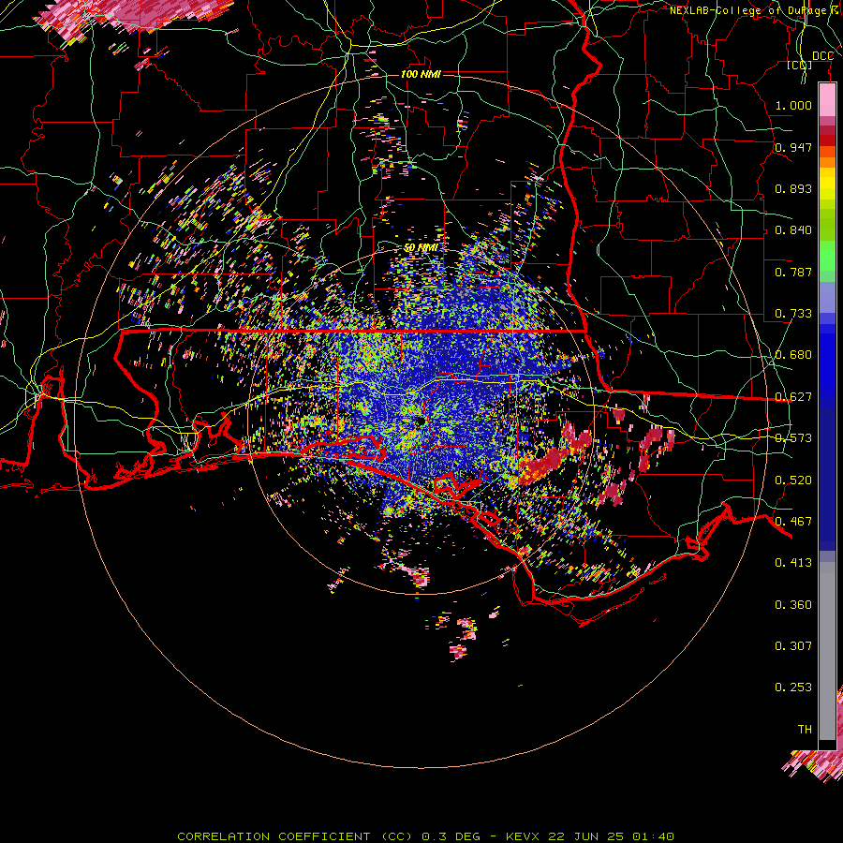Click the 0.520 scale value
This screenshot has height=843, width=843.
(793, 480)
